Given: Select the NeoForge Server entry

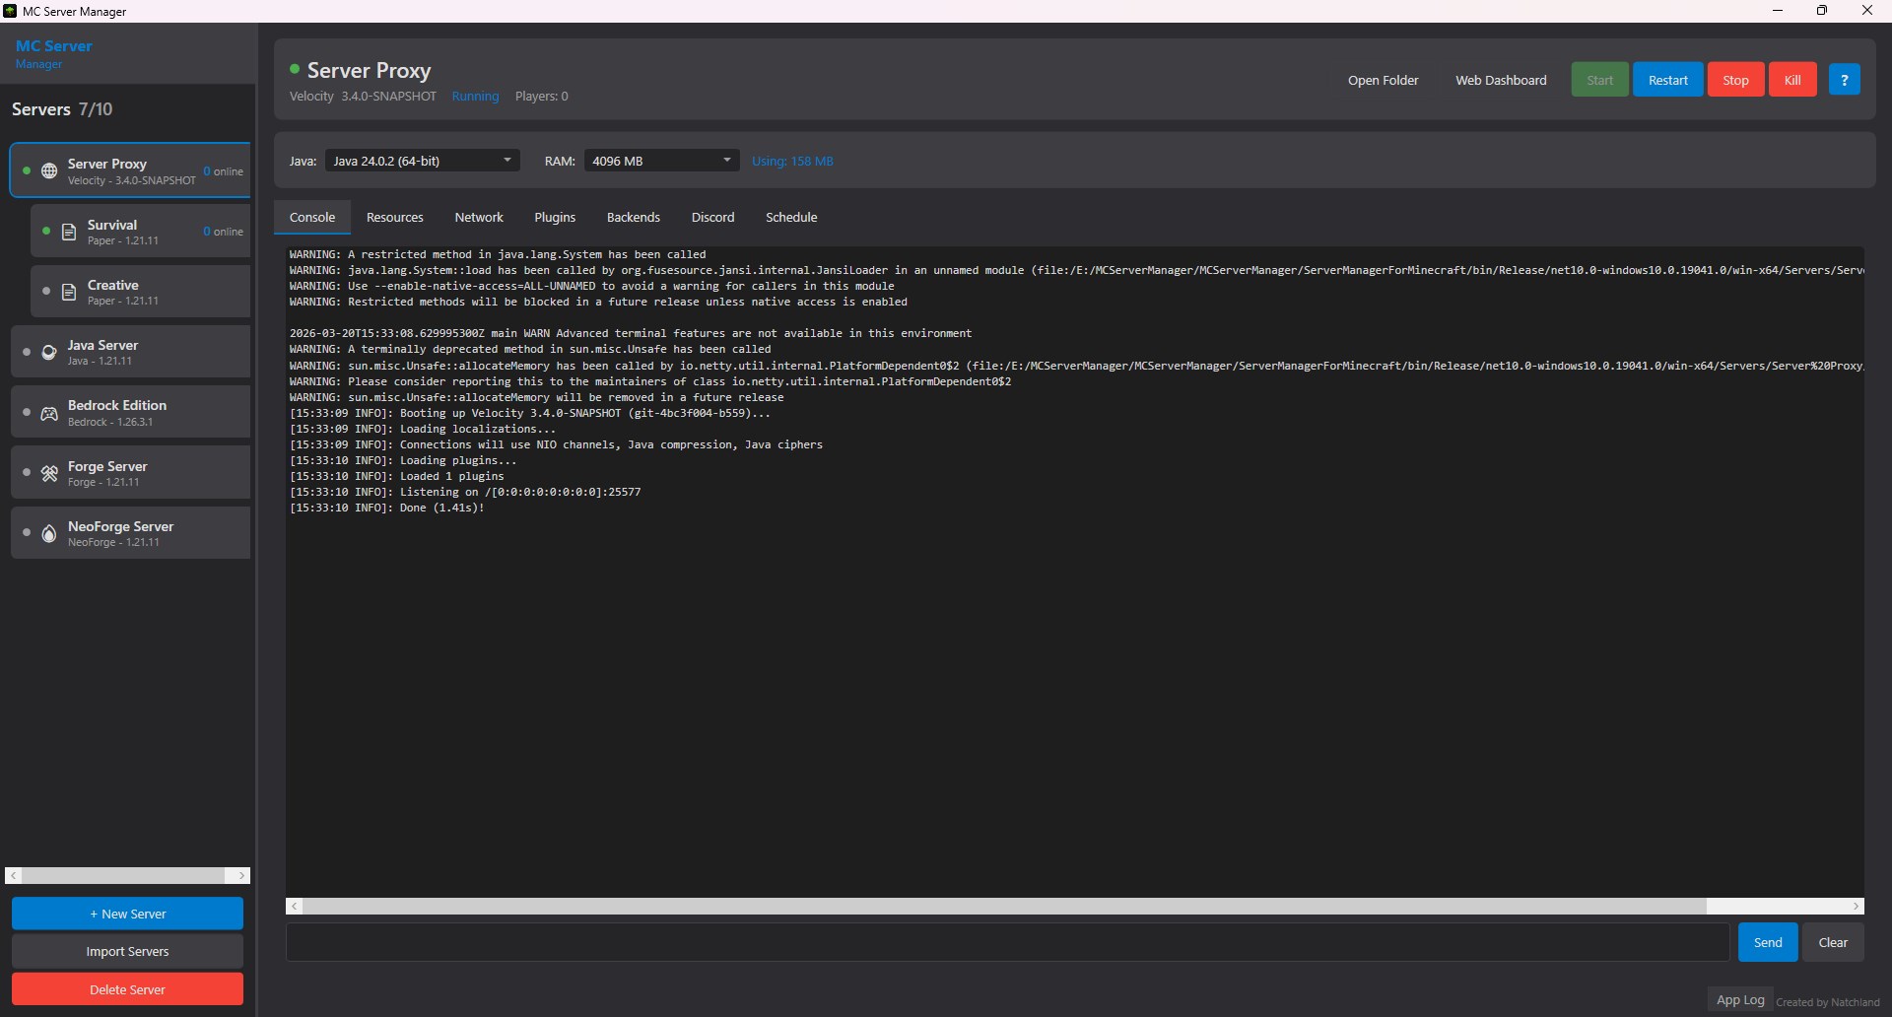Looking at the screenshot, I should 130,533.
